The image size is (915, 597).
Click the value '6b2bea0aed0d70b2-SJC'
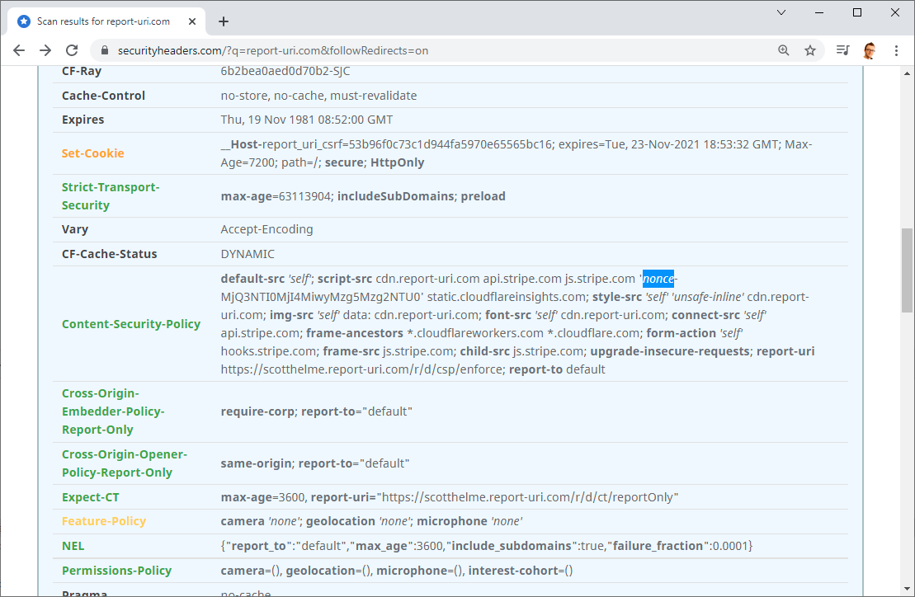click(285, 71)
